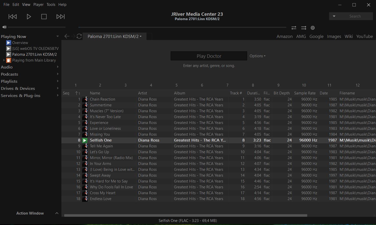Screen dimensions: 376x225
Task: Click the YouTube link
Action: point(364,36)
